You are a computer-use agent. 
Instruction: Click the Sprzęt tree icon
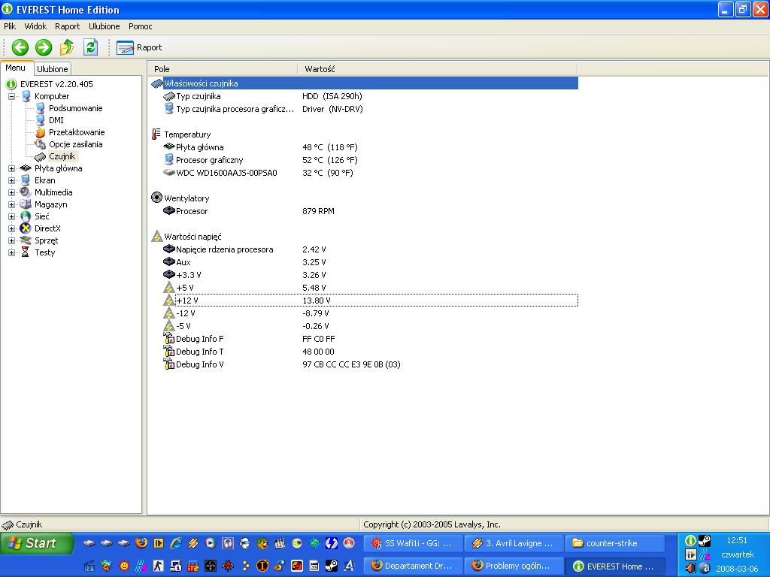26,240
